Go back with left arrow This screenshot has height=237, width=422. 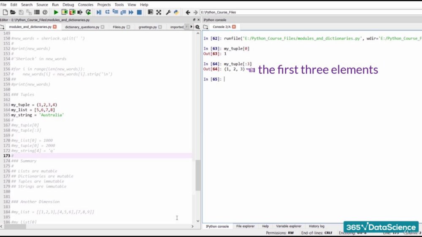(188, 12)
